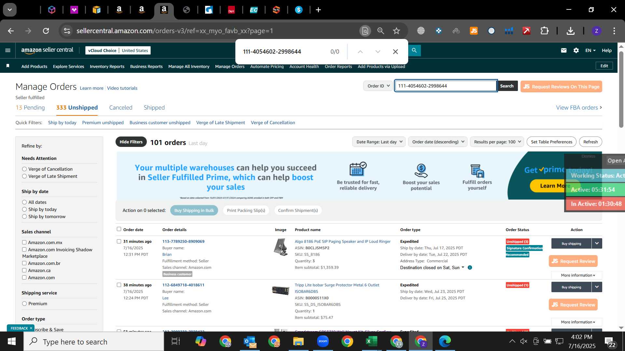Screen dimensions: 625x351
Task: Open the Seller Central hamburger menu
Action: coord(8,50)
